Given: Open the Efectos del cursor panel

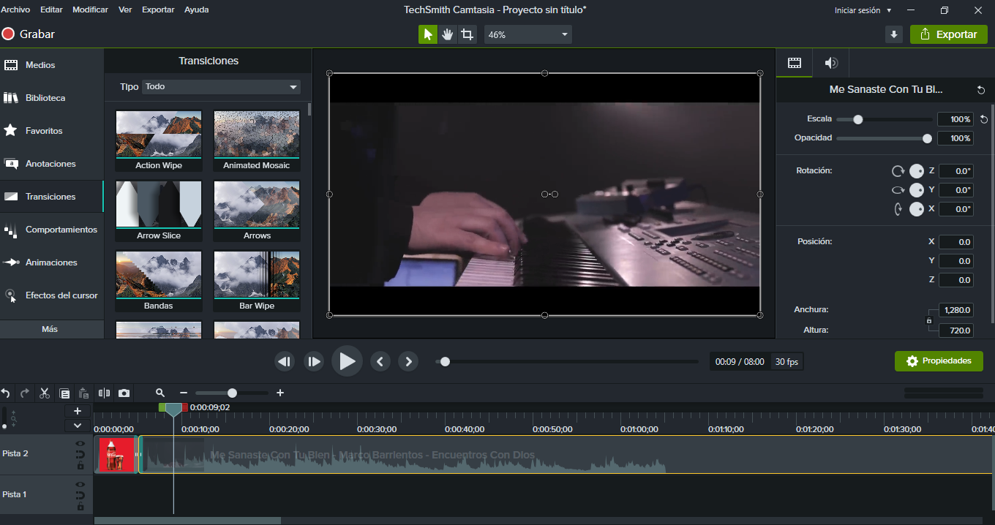Looking at the screenshot, I should (52, 295).
